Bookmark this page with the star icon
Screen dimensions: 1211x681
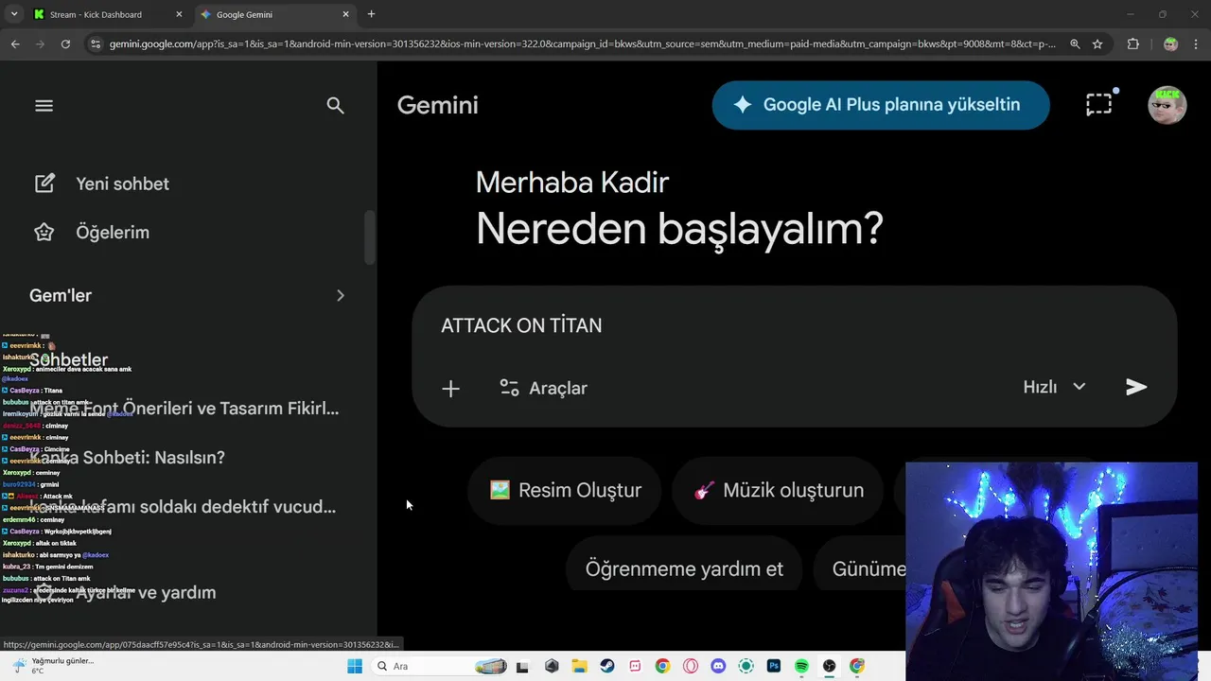(1097, 44)
